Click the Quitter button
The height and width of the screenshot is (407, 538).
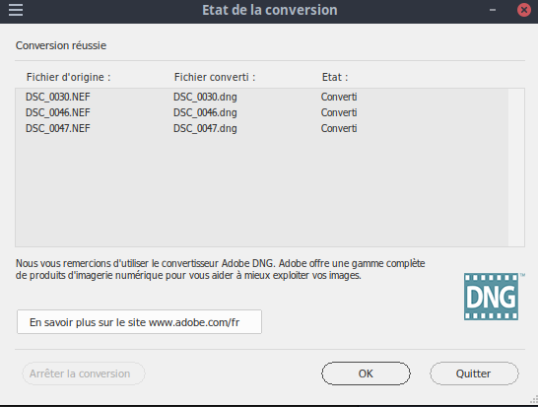click(474, 373)
